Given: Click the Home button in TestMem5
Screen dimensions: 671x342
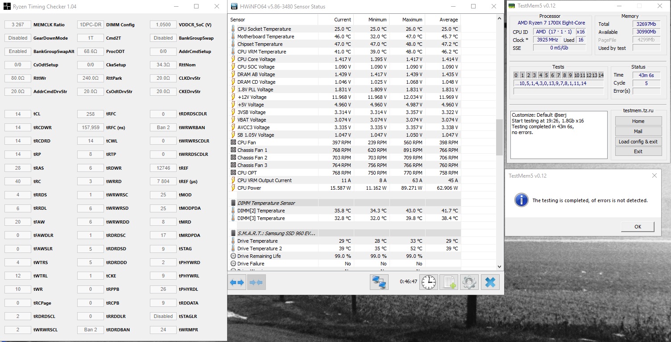Looking at the screenshot, I should coord(638,121).
